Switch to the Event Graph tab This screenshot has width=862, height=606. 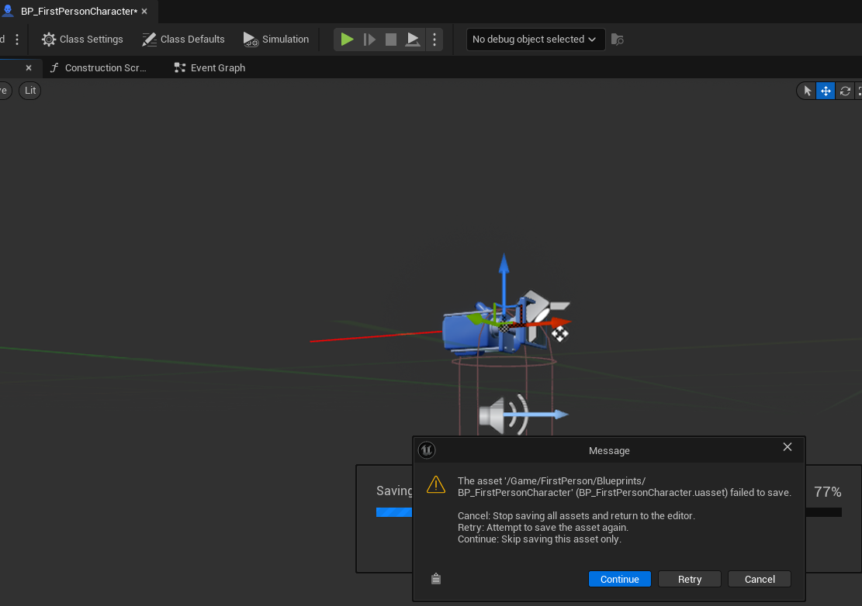coord(210,68)
